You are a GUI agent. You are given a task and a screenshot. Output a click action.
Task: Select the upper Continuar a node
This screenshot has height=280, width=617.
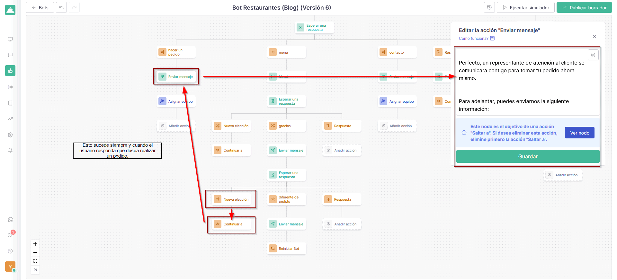pyautogui.click(x=231, y=150)
